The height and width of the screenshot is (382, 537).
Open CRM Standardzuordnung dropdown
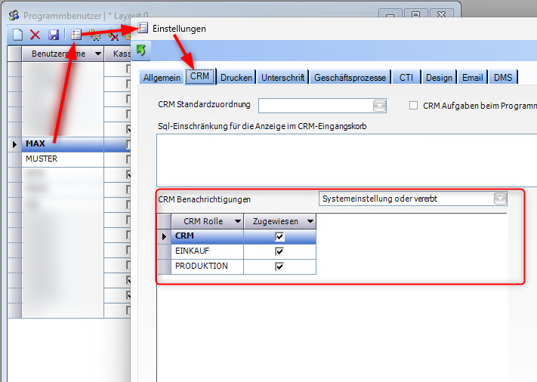point(379,106)
